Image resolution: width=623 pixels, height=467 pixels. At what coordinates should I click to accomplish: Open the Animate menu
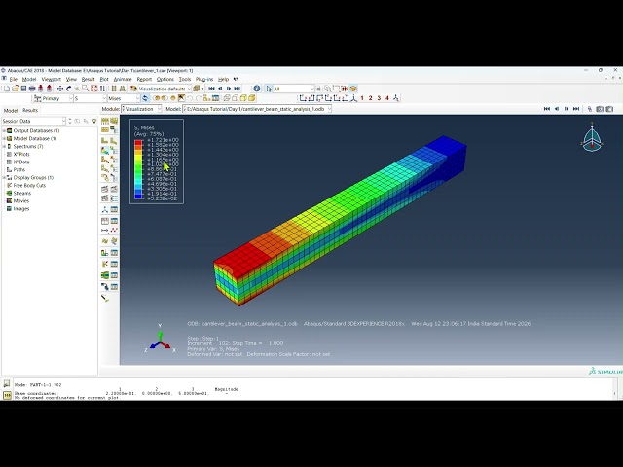tap(123, 79)
